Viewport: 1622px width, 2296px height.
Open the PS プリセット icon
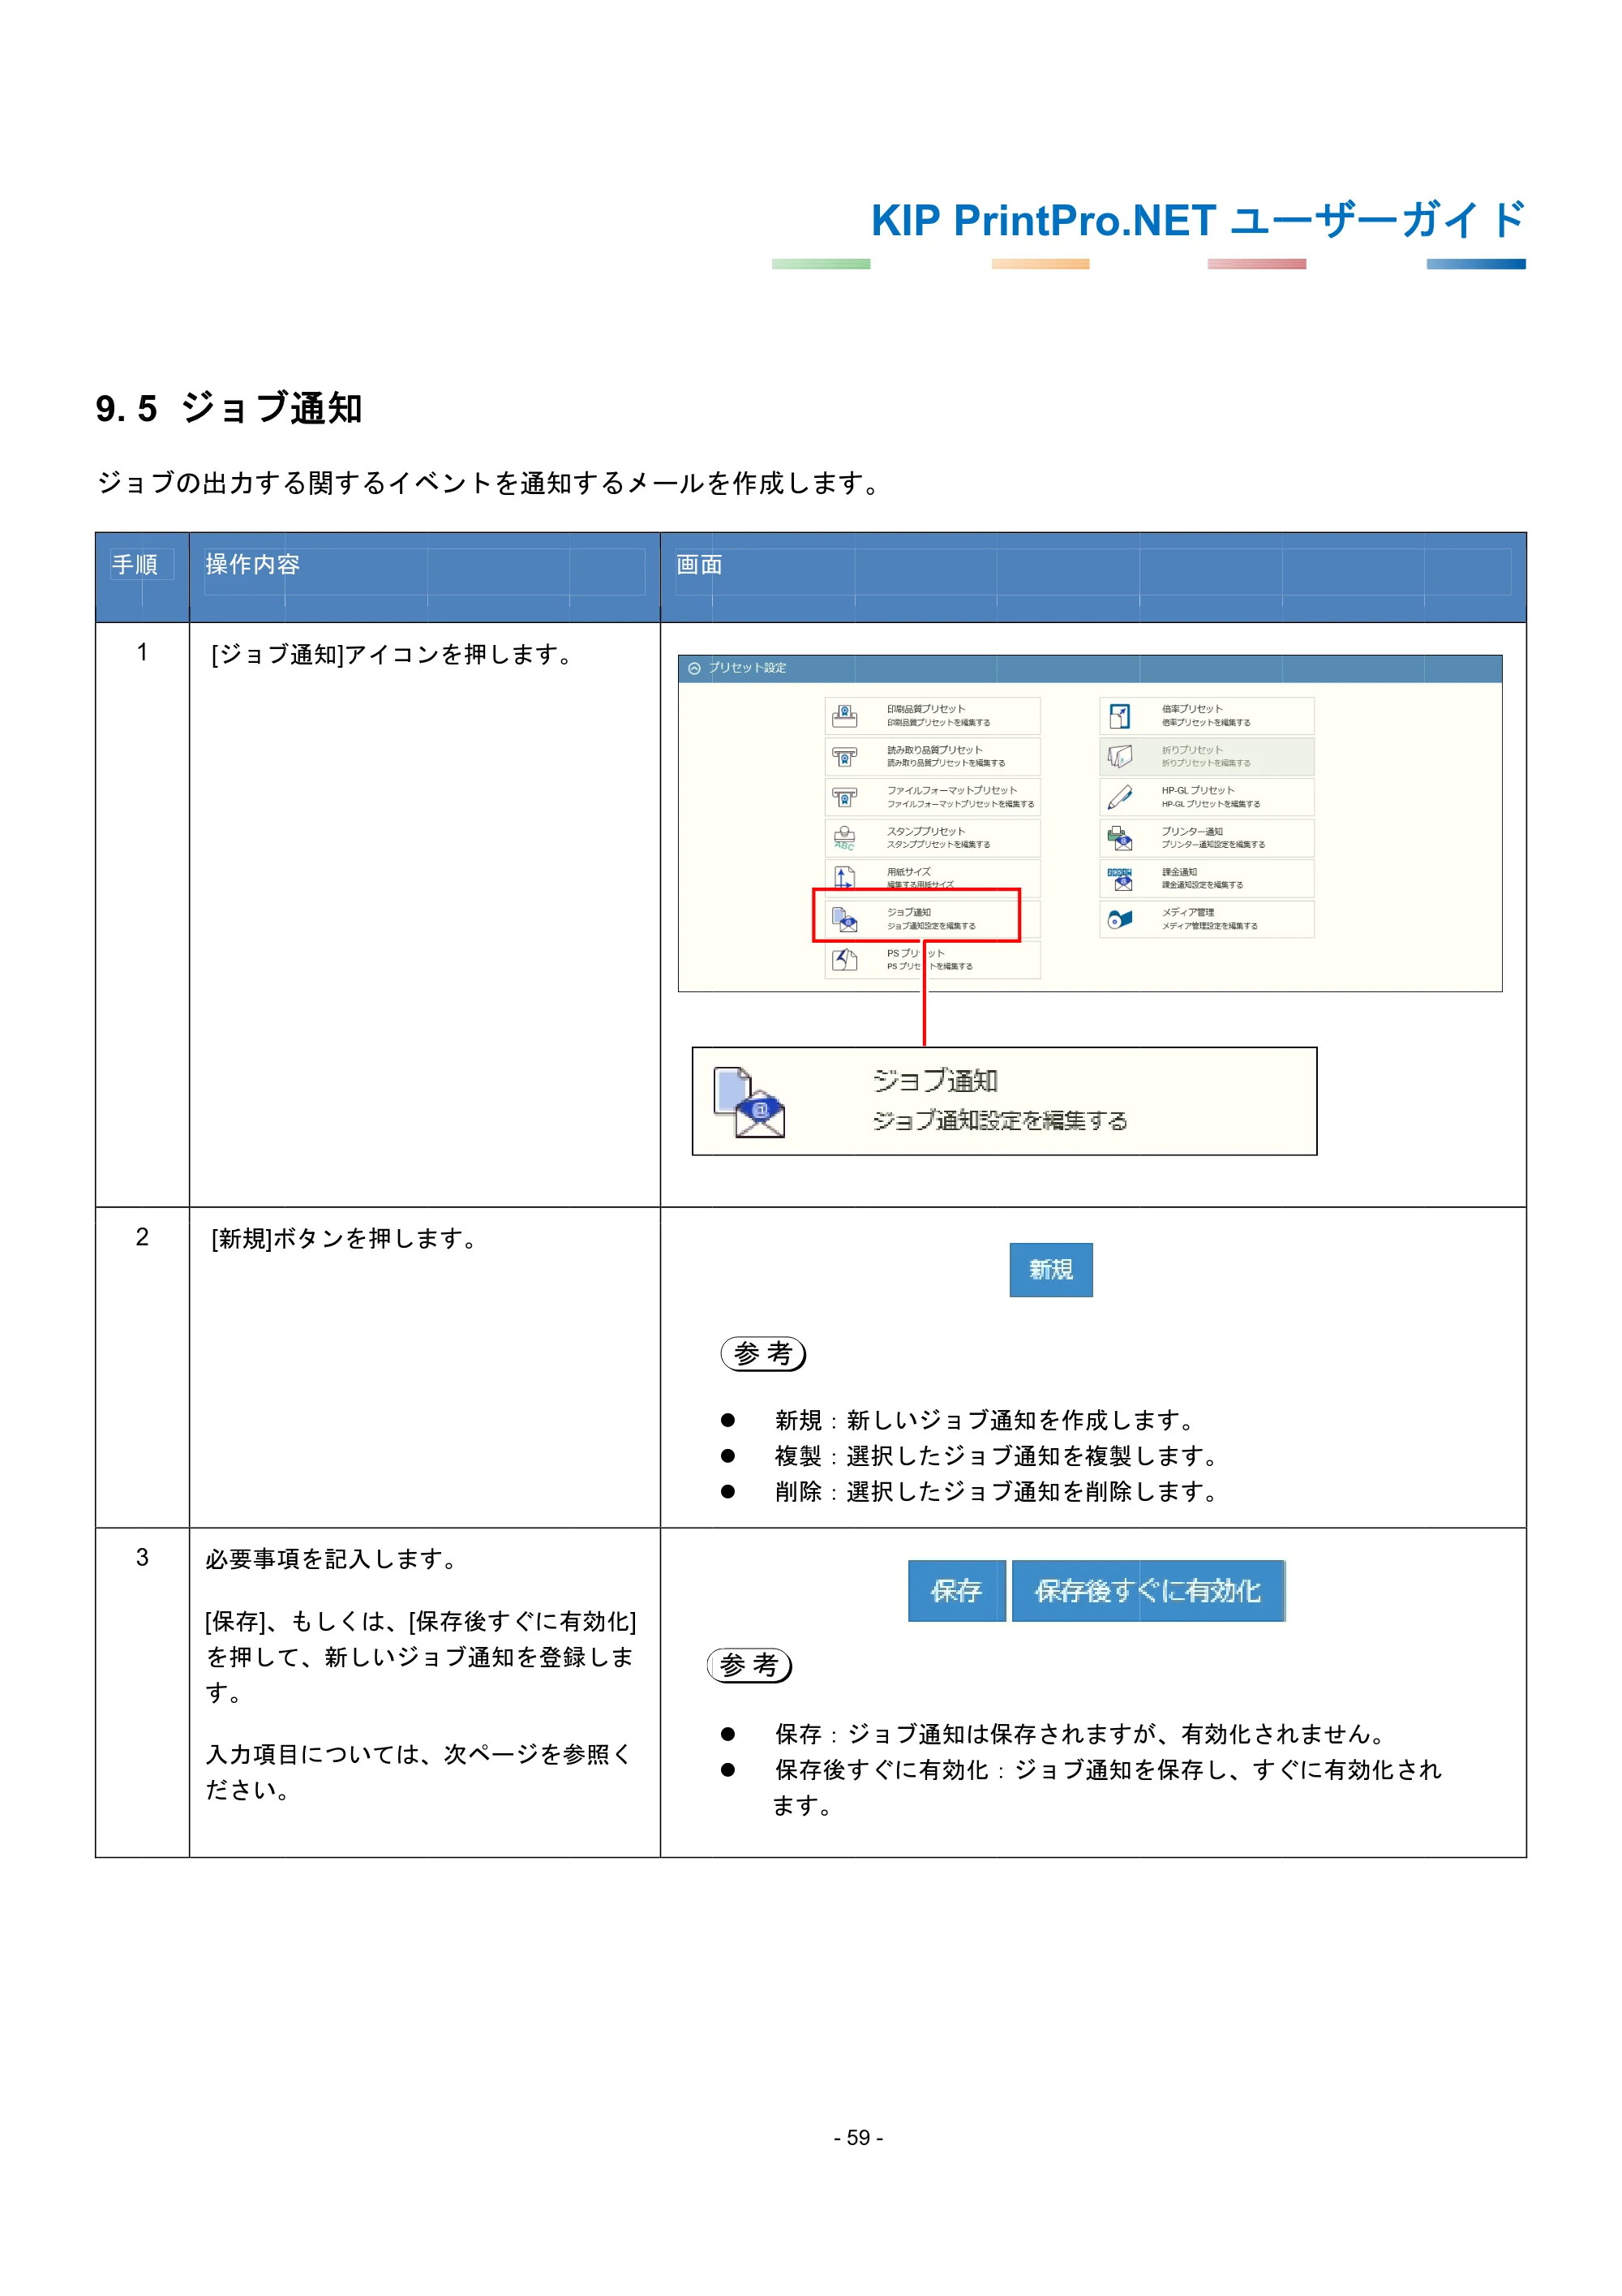[844, 960]
